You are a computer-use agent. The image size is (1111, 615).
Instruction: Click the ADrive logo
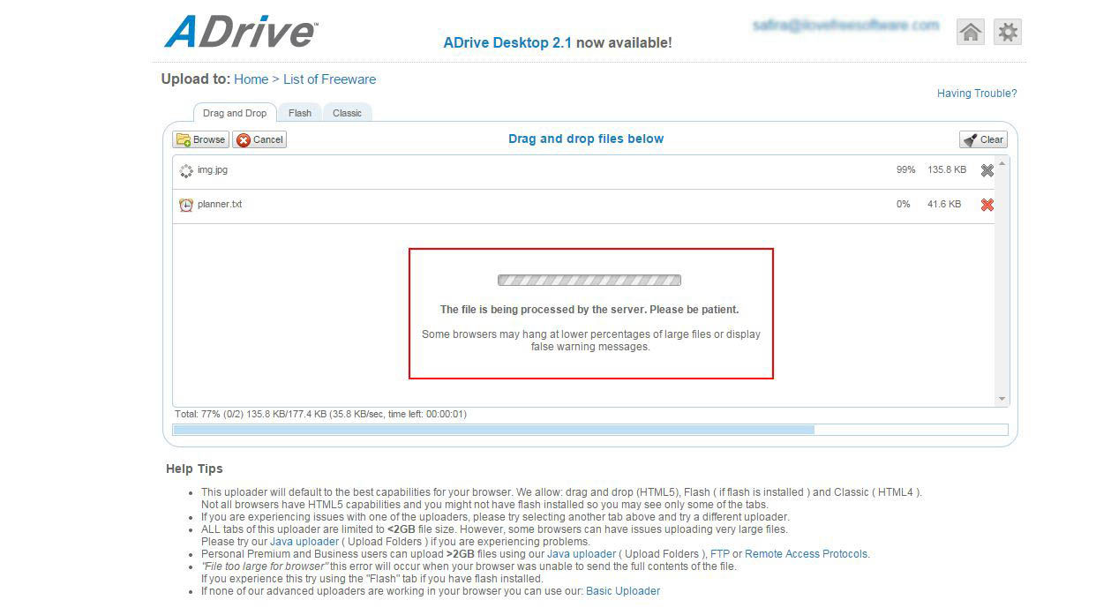[241, 31]
